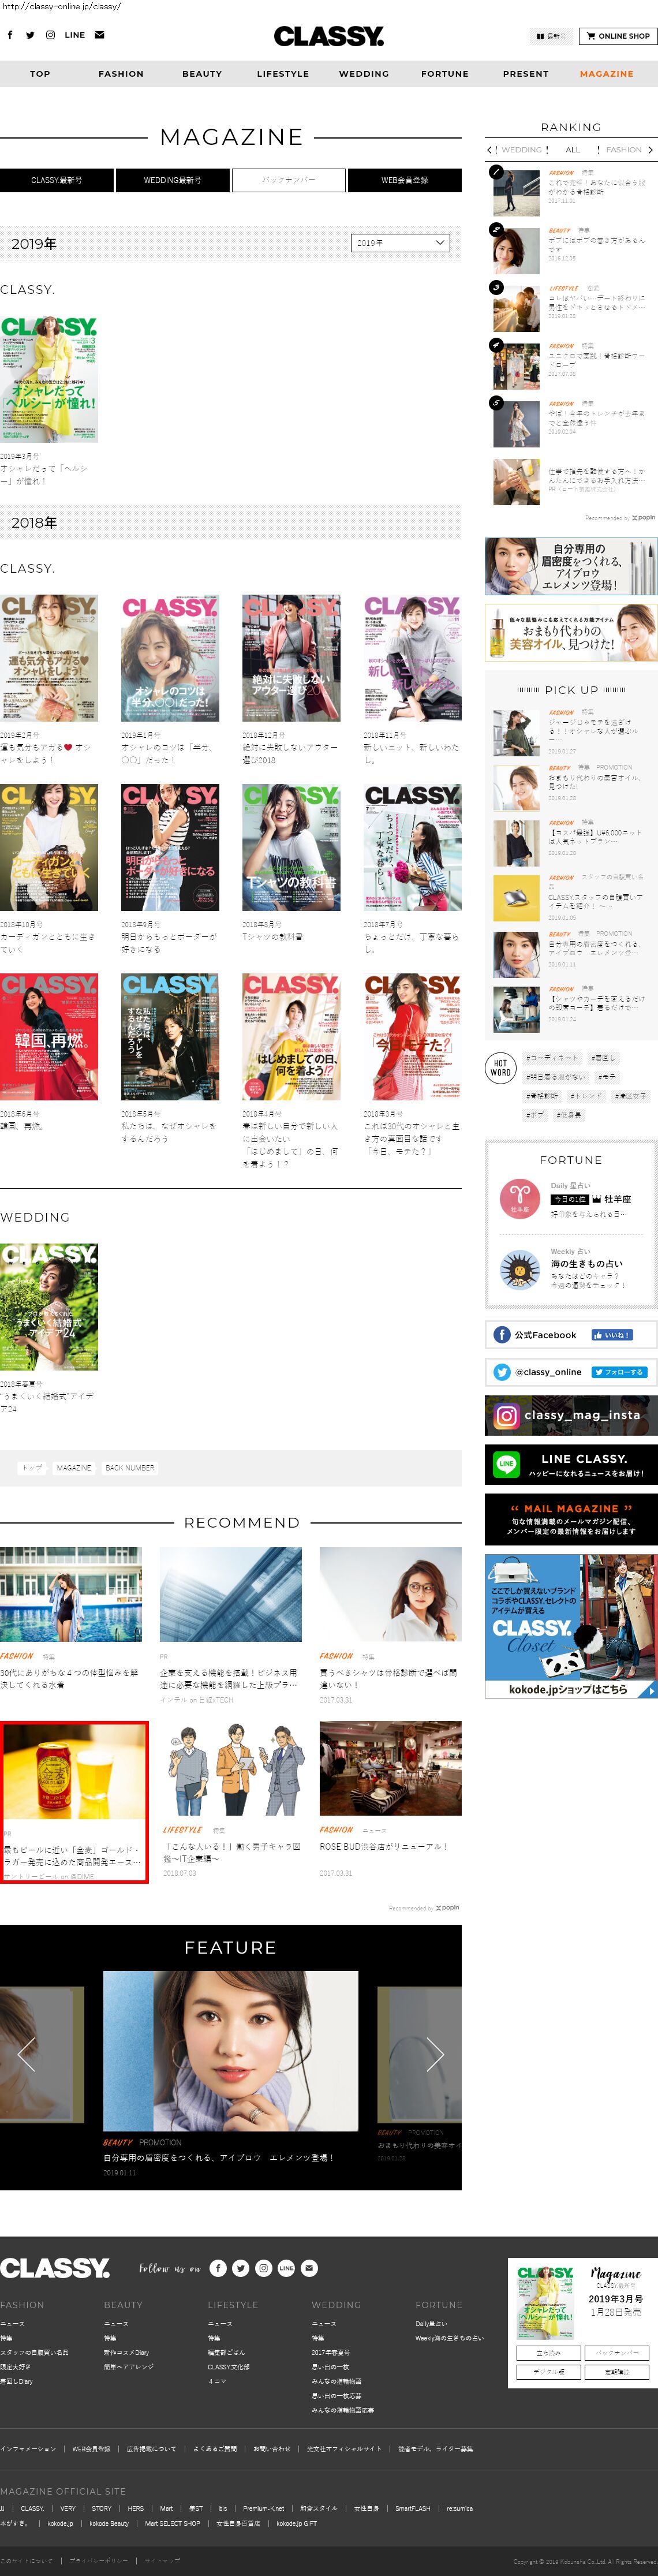Click the footer CLASSY. logo
The height and width of the screenshot is (2576, 658).
pos(55,2268)
